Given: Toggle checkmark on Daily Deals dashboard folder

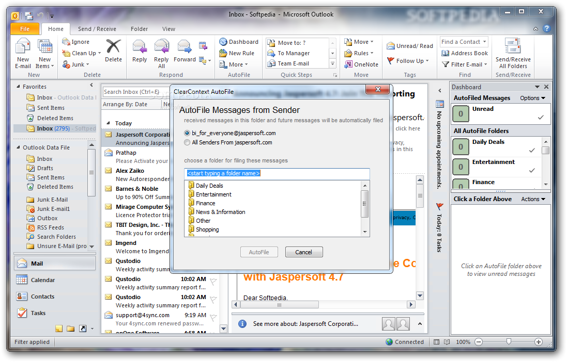Looking at the screenshot, I should coord(532,151).
